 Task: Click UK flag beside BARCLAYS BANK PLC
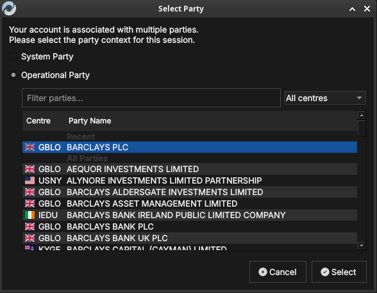pos(29,226)
